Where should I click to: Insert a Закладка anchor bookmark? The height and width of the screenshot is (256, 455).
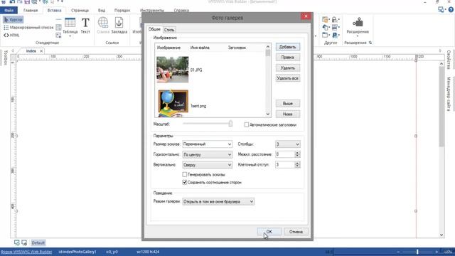[x=119, y=23]
